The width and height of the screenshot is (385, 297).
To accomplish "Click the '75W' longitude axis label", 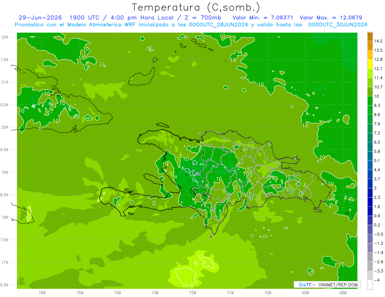I will [80, 293].
